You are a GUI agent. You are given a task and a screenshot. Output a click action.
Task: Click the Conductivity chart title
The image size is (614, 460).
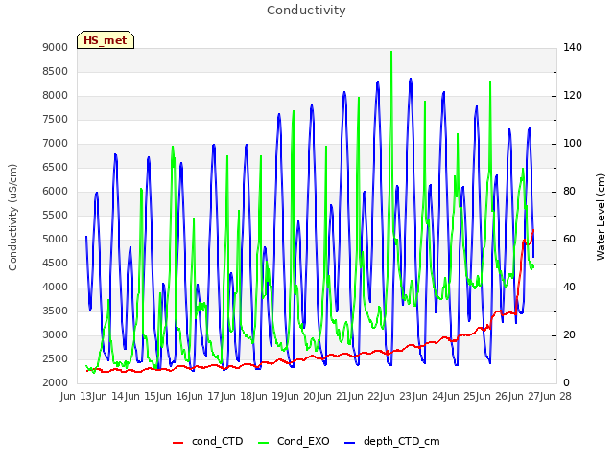[306, 11]
